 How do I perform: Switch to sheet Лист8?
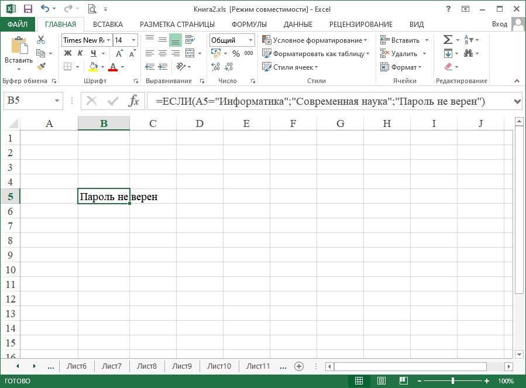click(147, 366)
